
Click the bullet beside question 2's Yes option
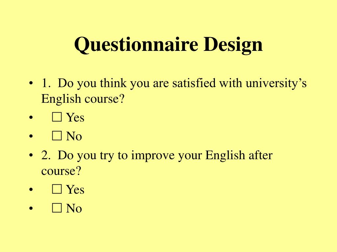click(x=31, y=189)
